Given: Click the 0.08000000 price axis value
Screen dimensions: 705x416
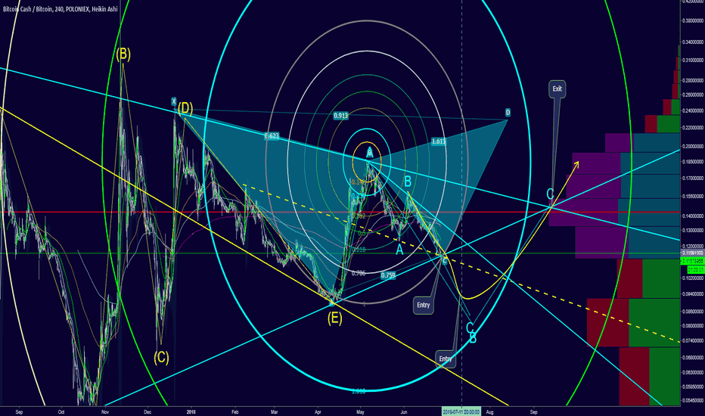Looking at the screenshot, I should click(x=693, y=326).
